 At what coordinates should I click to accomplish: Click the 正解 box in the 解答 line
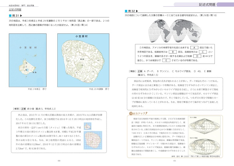click(23, 109)
